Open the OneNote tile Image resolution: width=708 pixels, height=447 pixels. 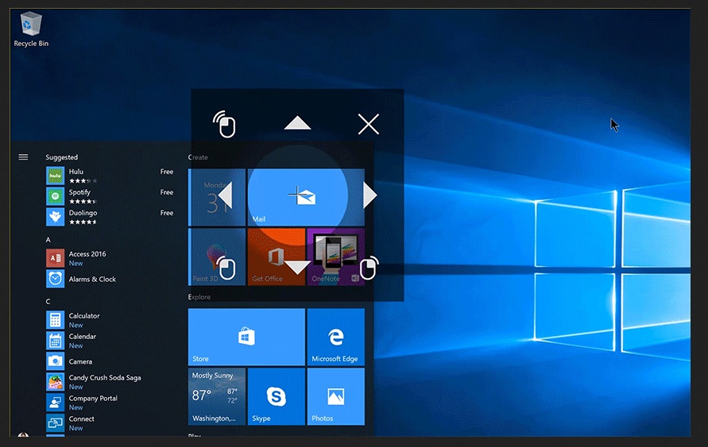point(335,256)
